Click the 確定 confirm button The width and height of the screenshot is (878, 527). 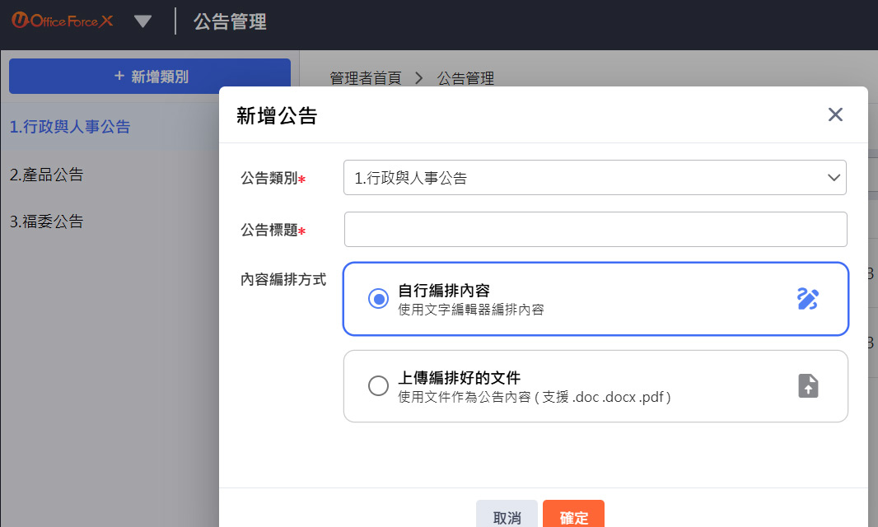tap(573, 515)
